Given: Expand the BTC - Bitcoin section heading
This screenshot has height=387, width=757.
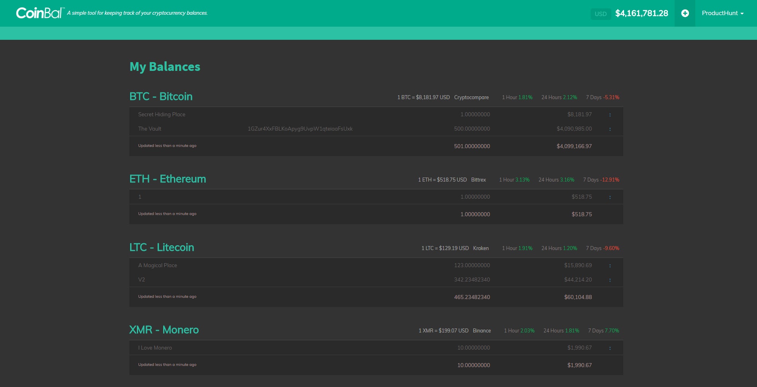Looking at the screenshot, I should coord(161,96).
